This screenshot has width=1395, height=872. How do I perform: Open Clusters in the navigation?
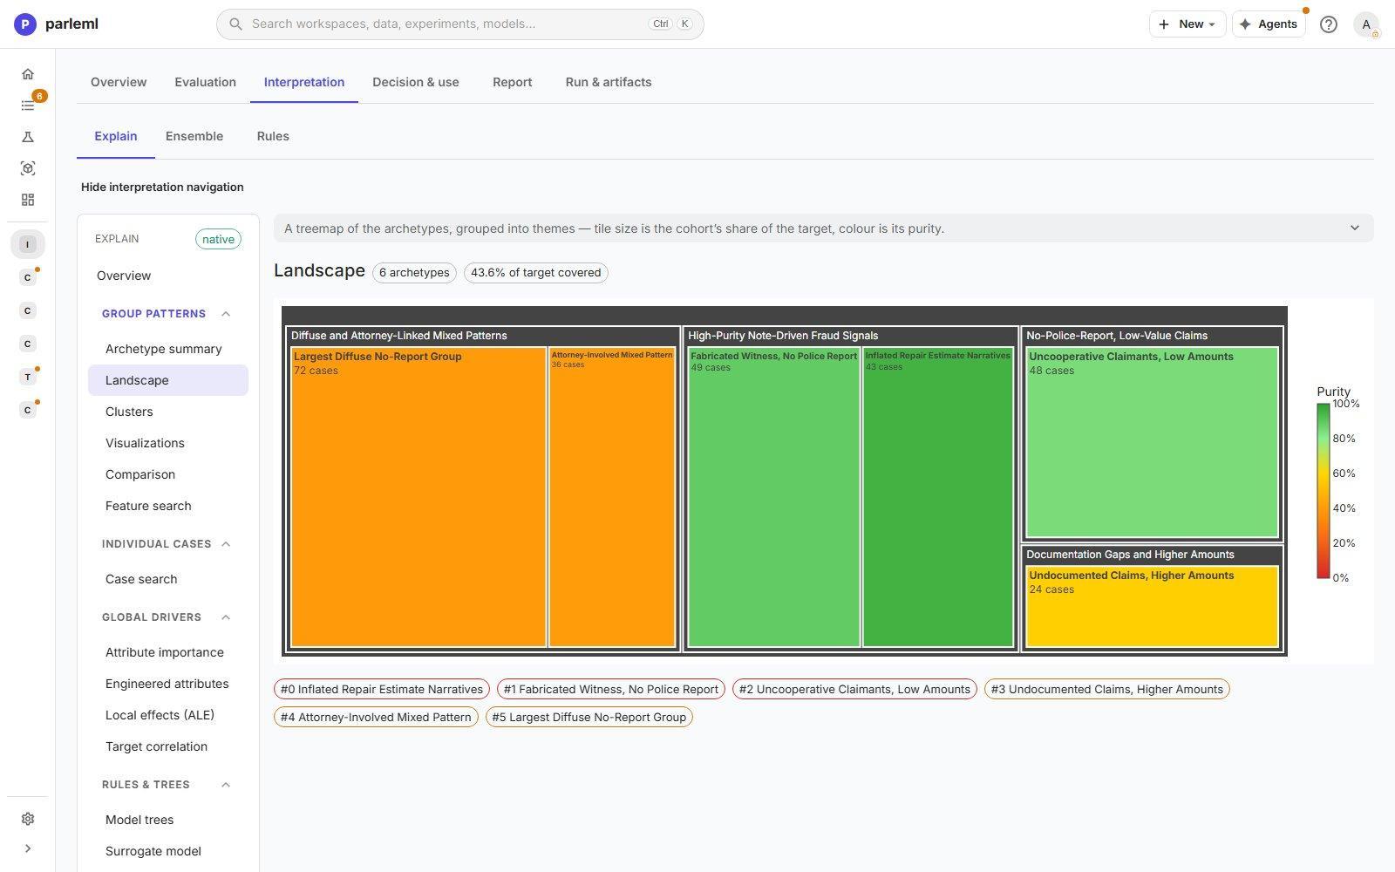[x=168, y=412]
